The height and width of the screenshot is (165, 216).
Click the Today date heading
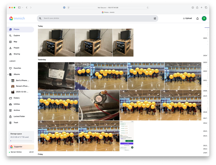(40, 26)
